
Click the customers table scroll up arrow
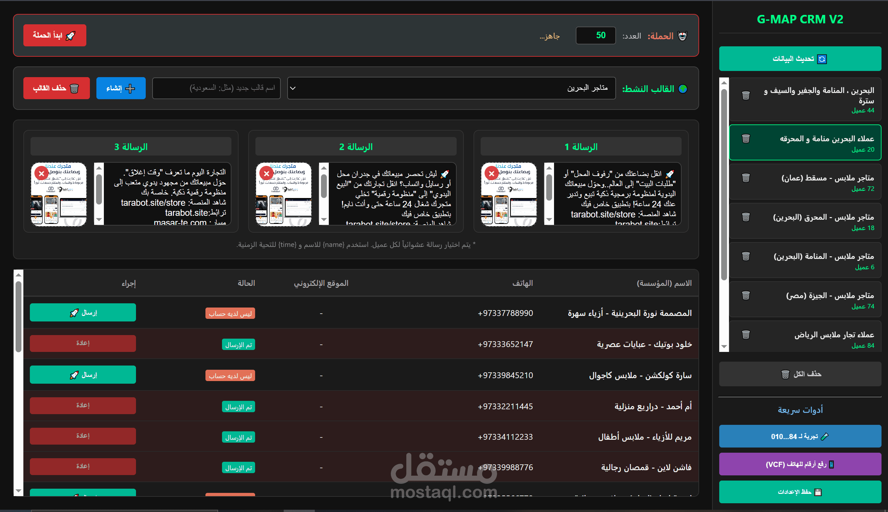click(18, 275)
